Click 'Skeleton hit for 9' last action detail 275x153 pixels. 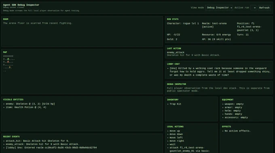[193, 55]
